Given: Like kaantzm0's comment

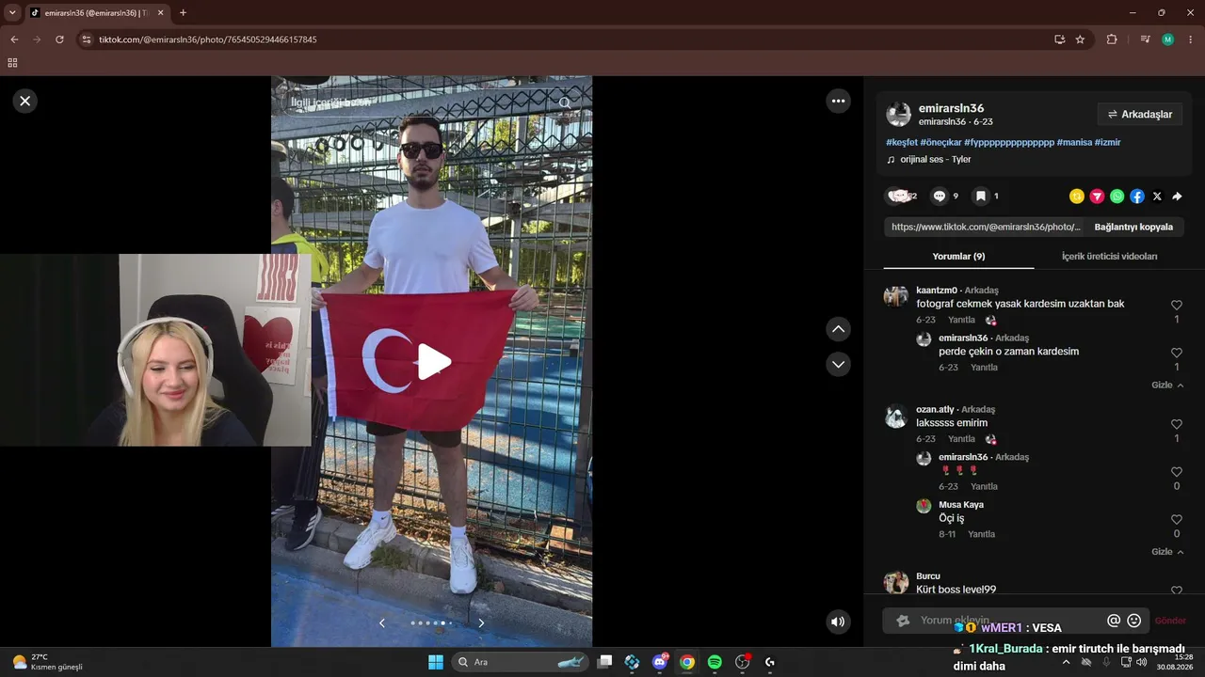Looking at the screenshot, I should pos(1177,306).
